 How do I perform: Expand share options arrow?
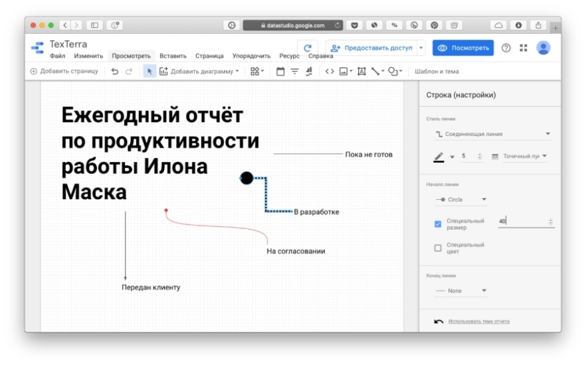coord(421,48)
